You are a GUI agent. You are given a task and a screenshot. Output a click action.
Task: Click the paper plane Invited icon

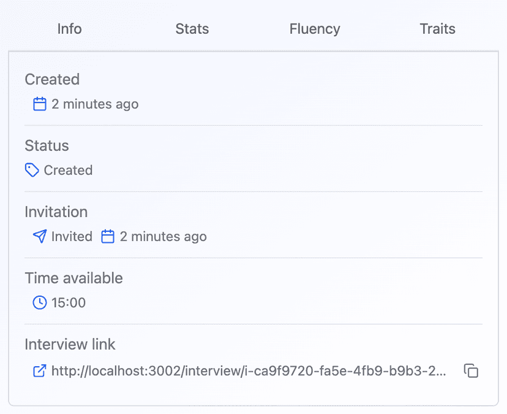pos(40,237)
